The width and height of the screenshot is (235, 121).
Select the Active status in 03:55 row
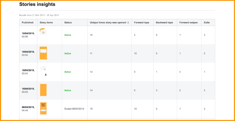(68, 53)
